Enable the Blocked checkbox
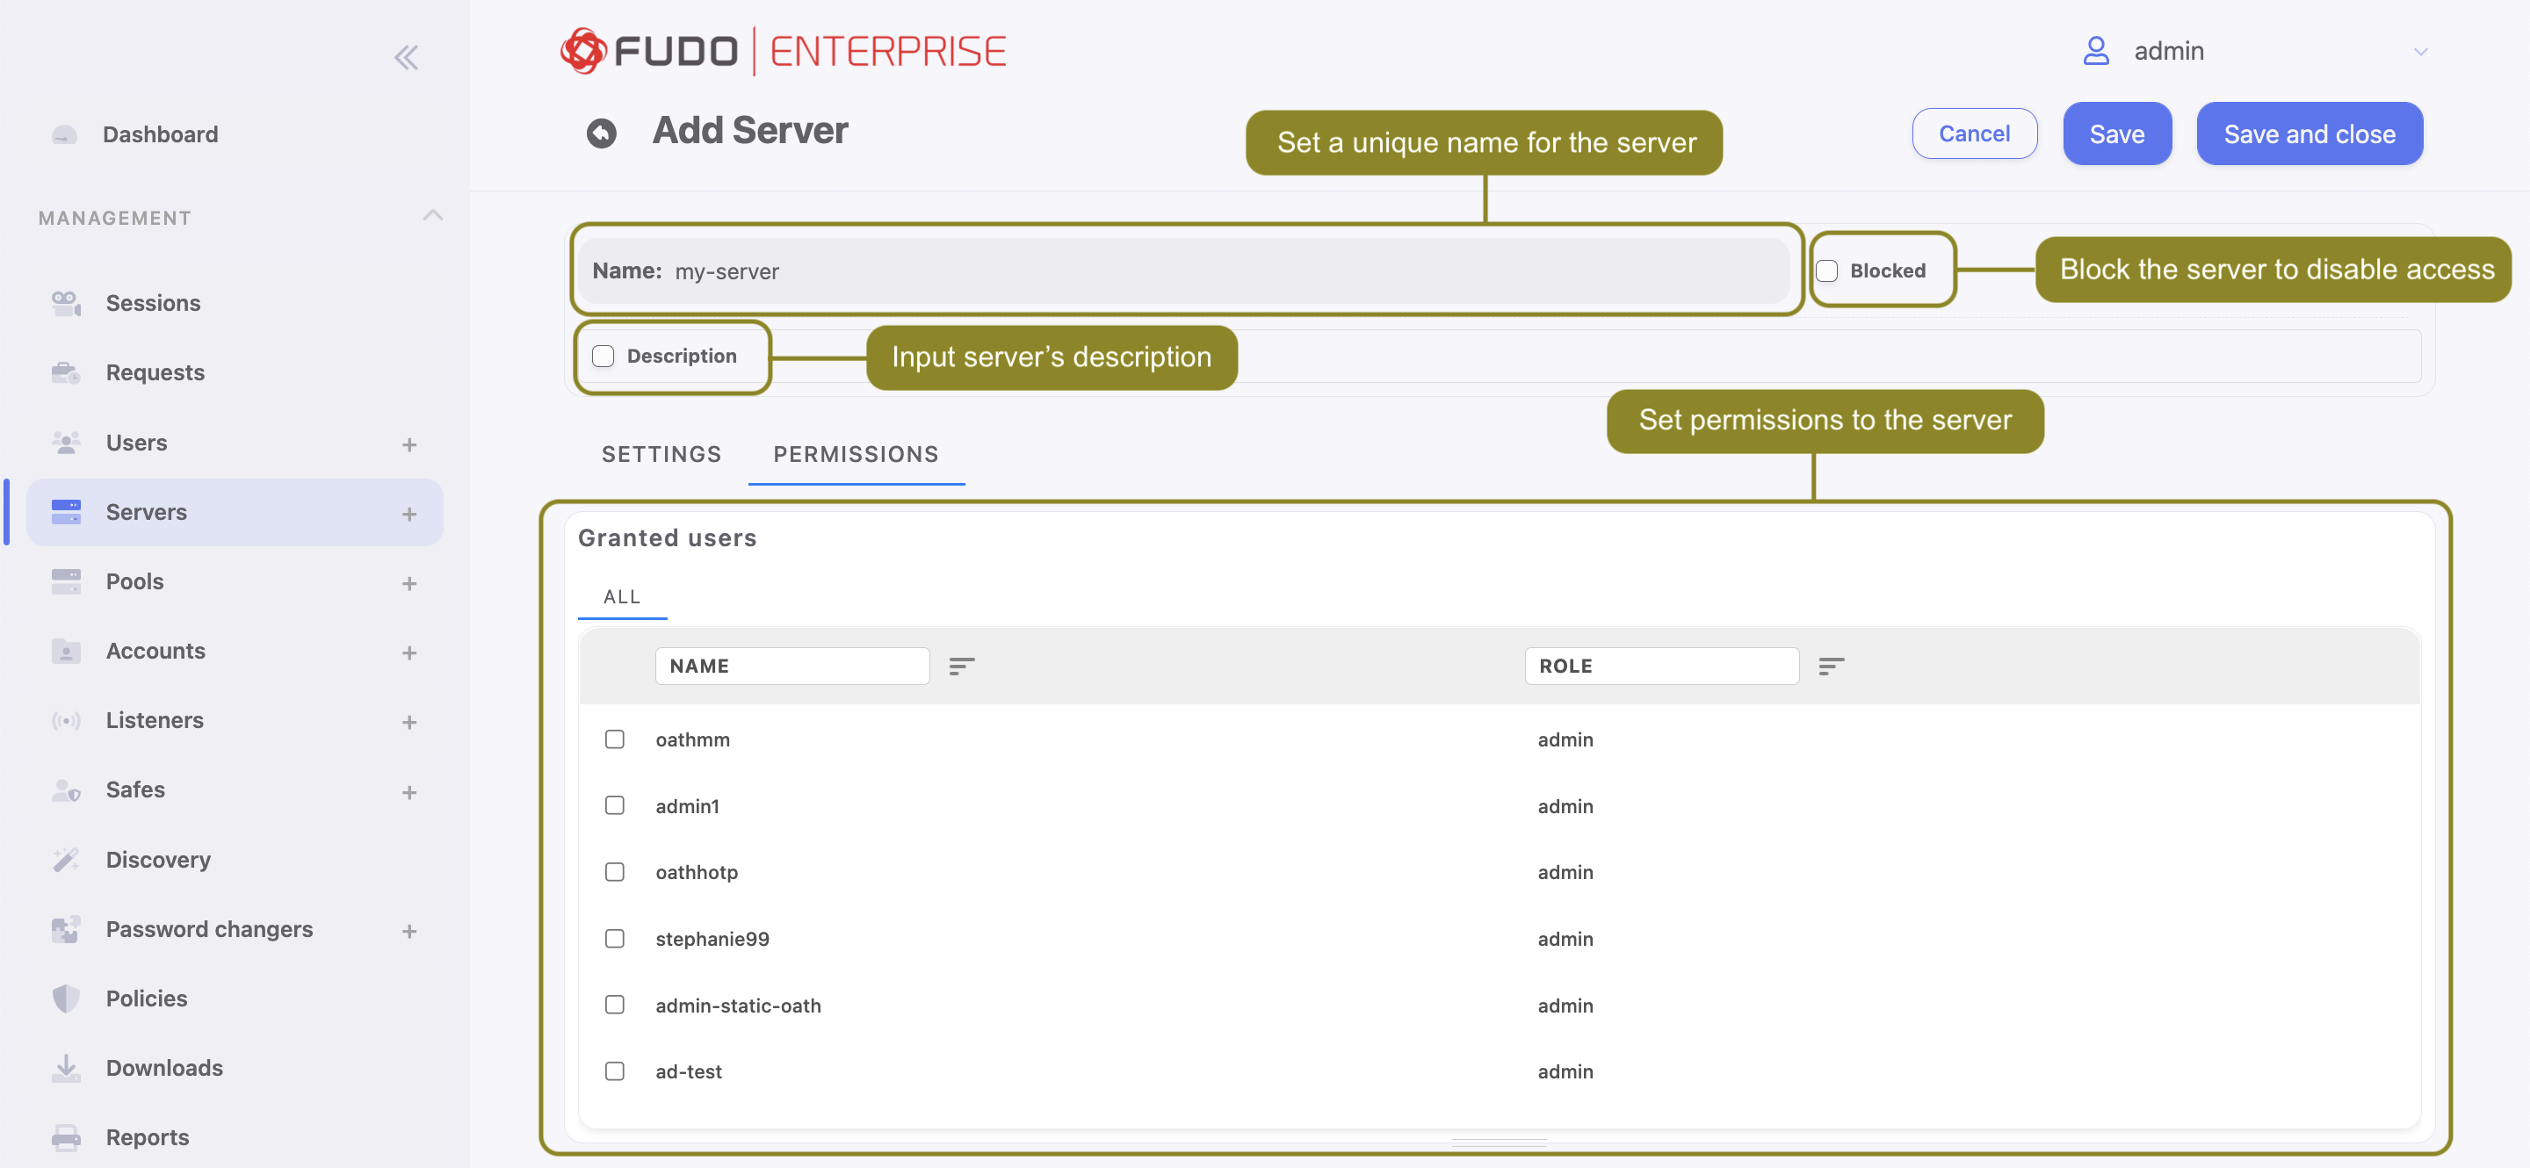The width and height of the screenshot is (2530, 1168). [x=1827, y=270]
